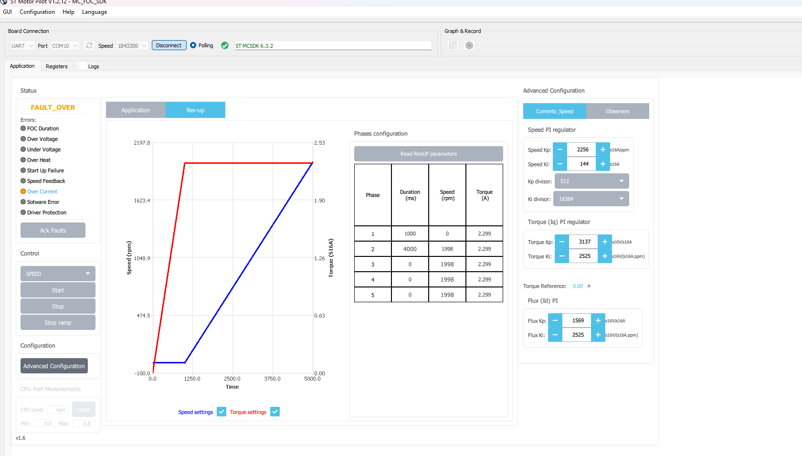This screenshot has width=802, height=456.
Task: Increase Flux Kp with the plus icon
Action: [598, 320]
